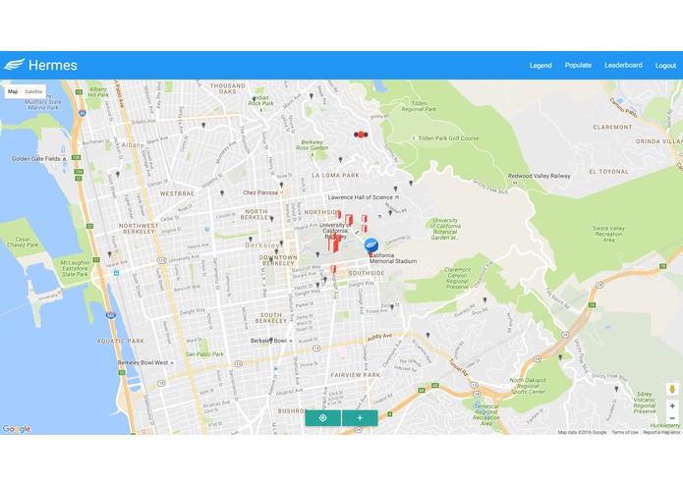Viewport: 683px width, 485px height.
Task: Click the teal locate-me target button
Action: (x=322, y=418)
